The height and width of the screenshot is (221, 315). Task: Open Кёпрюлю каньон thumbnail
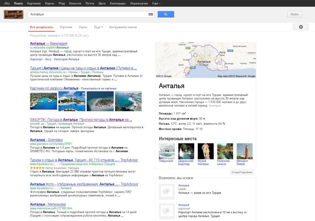(x=225, y=151)
